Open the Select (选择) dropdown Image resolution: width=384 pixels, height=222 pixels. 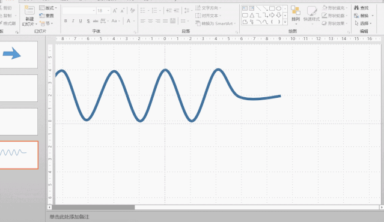(x=363, y=23)
